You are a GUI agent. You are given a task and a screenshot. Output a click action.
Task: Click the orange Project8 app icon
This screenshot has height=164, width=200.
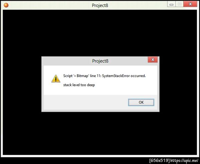coord(6,5)
